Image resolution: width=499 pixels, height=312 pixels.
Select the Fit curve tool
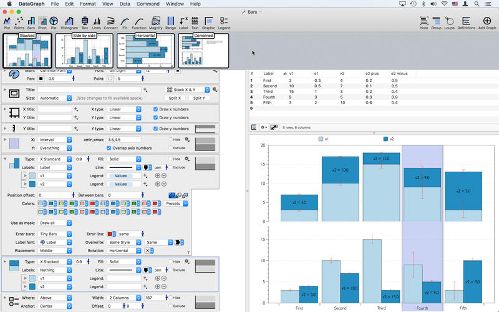125,23
